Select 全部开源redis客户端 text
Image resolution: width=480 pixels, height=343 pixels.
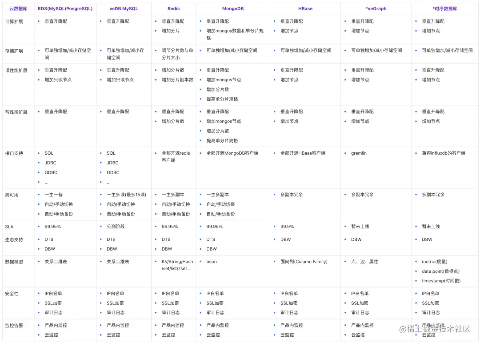pos(176,156)
